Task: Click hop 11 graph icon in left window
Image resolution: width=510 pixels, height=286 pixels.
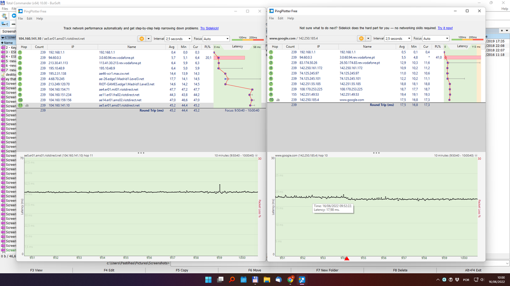Action: (x=27, y=105)
